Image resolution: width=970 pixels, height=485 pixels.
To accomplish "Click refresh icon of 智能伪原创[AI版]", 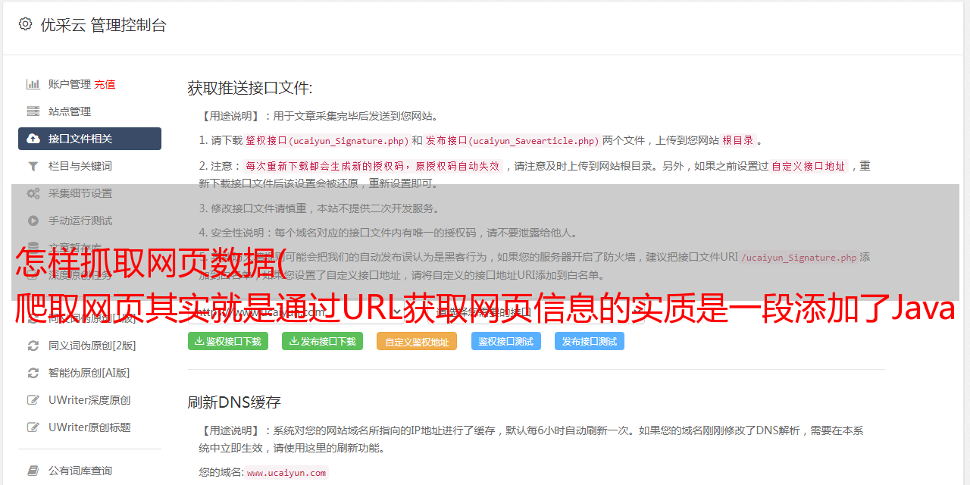I will pos(33,373).
